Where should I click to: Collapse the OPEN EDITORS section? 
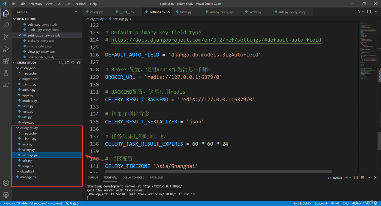26,19
